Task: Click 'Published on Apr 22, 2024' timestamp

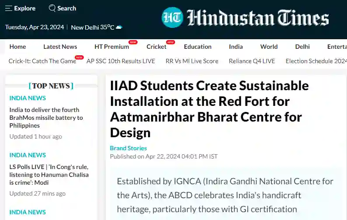Action: 164,156
